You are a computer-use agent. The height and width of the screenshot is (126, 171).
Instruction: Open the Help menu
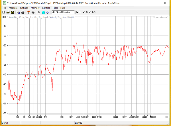pyautogui.click(x=63, y=8)
